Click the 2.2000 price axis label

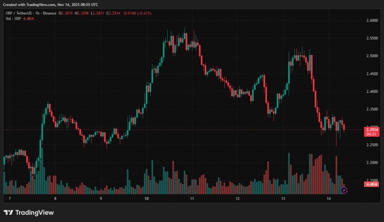coord(371,162)
